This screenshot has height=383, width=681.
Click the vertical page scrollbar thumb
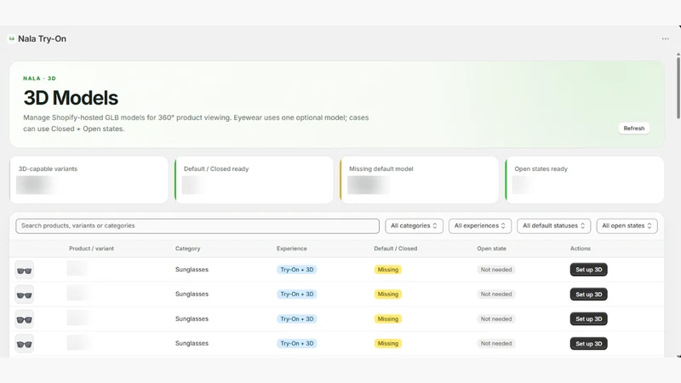[x=678, y=86]
